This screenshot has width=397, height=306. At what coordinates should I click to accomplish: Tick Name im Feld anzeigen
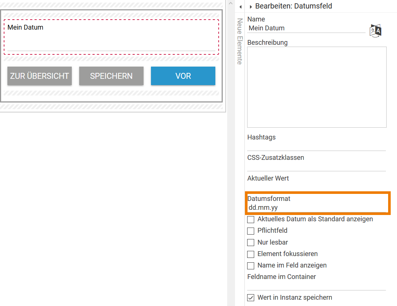pyautogui.click(x=251, y=266)
